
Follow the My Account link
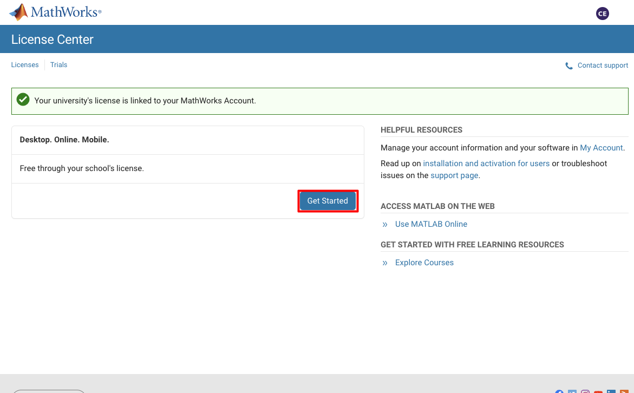602,148
